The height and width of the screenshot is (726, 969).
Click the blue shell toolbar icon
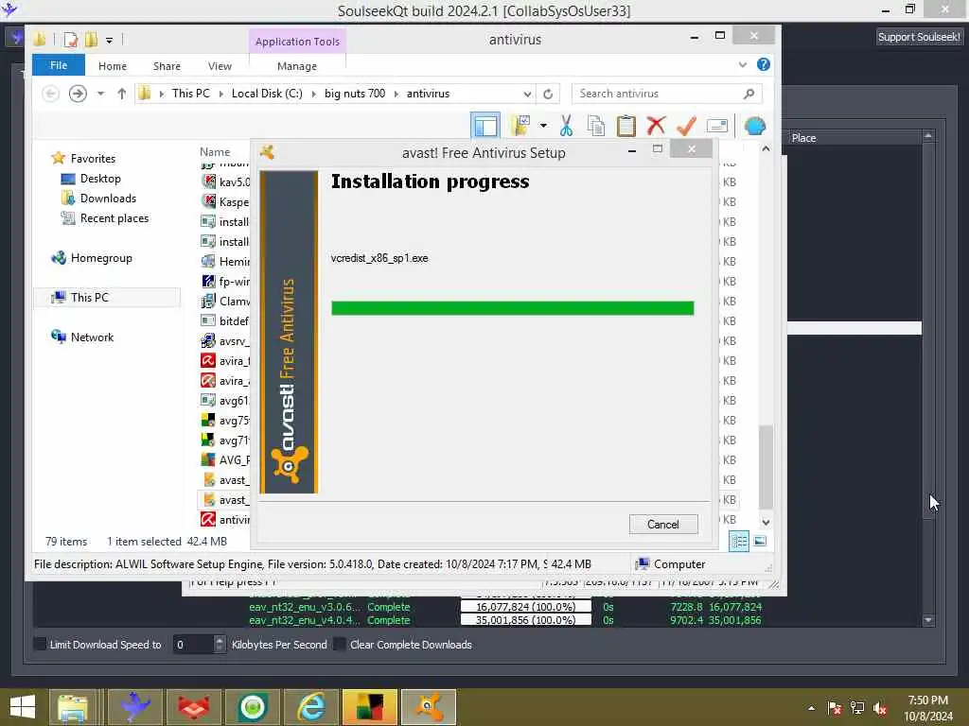tap(754, 126)
